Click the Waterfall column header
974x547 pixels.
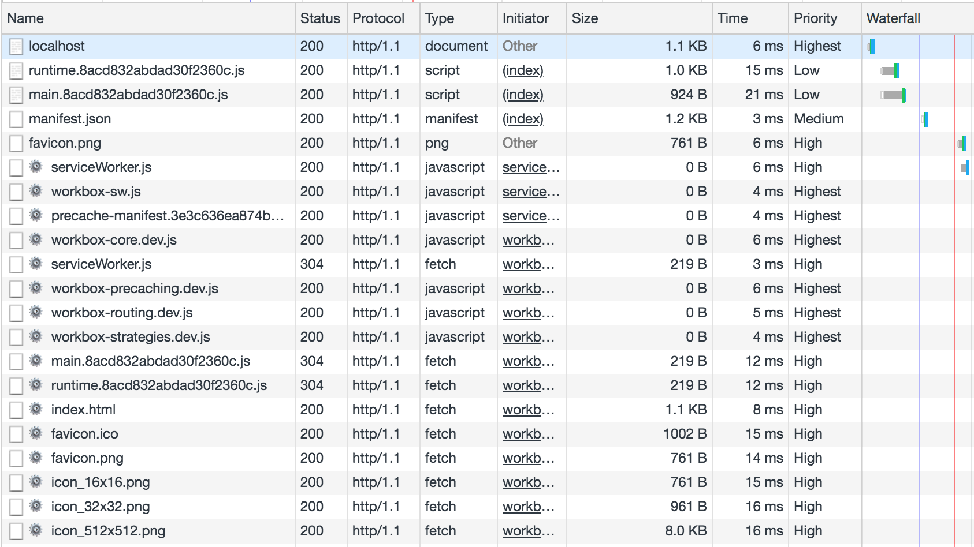[893, 18]
